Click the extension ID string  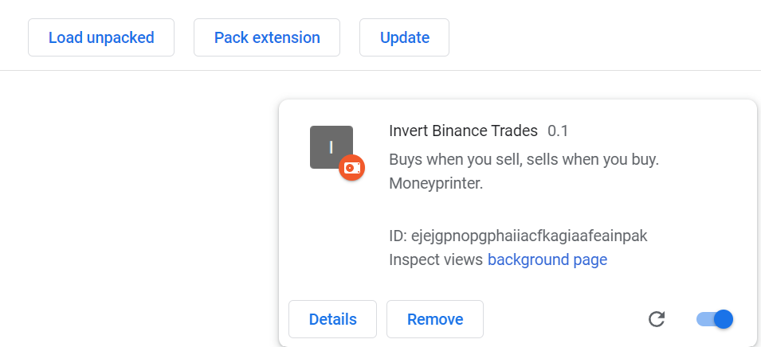pyautogui.click(x=529, y=236)
